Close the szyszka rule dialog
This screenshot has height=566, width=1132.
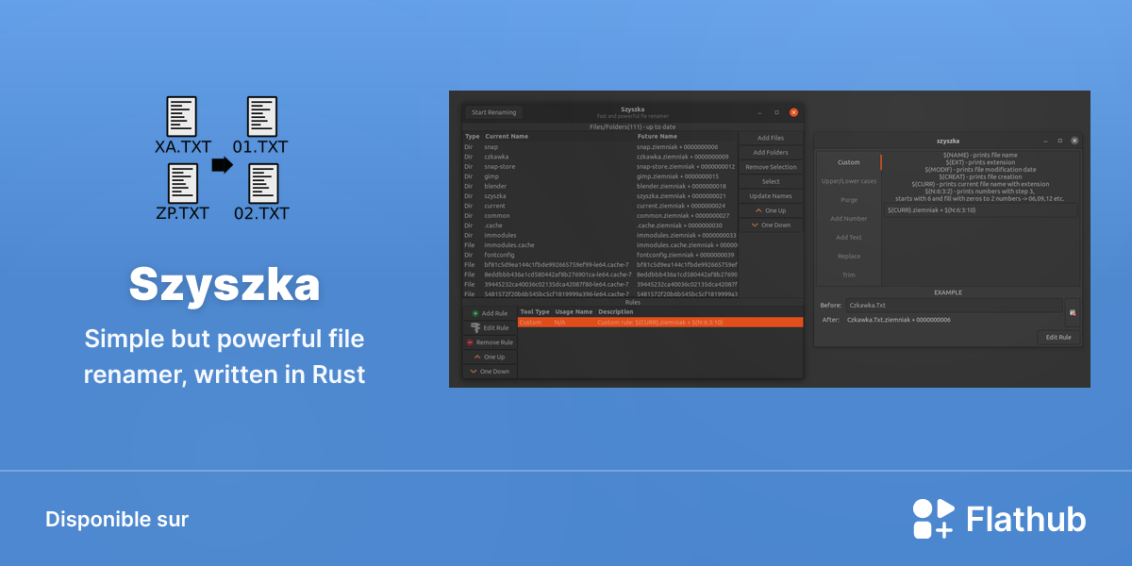point(1074,141)
